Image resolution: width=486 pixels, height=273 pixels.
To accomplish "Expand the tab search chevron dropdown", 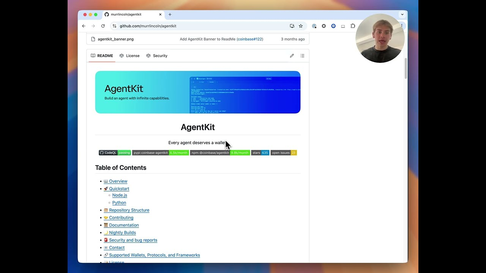I will point(402,14).
